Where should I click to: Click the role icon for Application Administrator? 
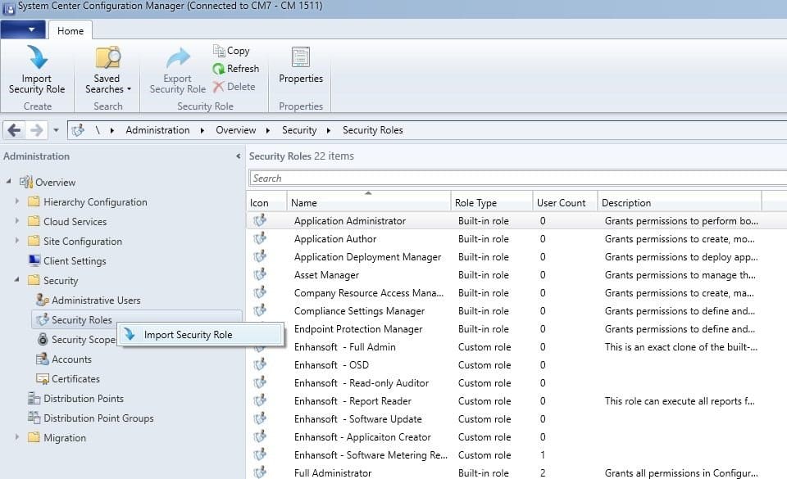pyautogui.click(x=260, y=220)
